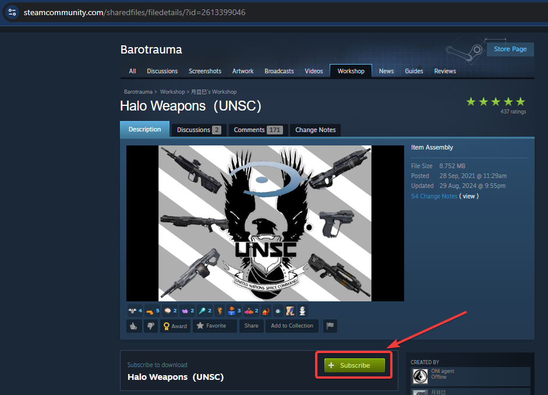Open the Discussions tab in the hub menu
This screenshot has height=395, width=548.
point(162,71)
